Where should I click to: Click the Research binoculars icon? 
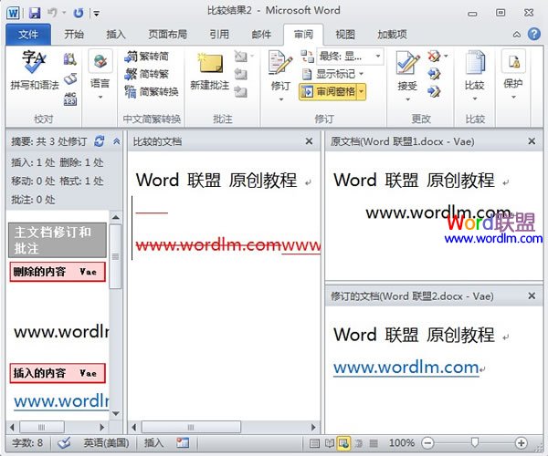coord(70,59)
